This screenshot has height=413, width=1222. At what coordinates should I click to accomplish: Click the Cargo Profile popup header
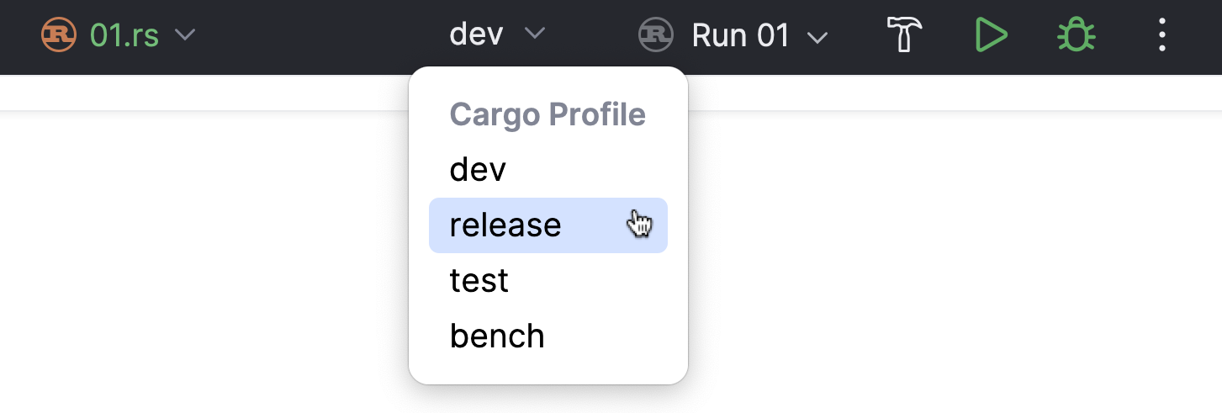pos(548,114)
